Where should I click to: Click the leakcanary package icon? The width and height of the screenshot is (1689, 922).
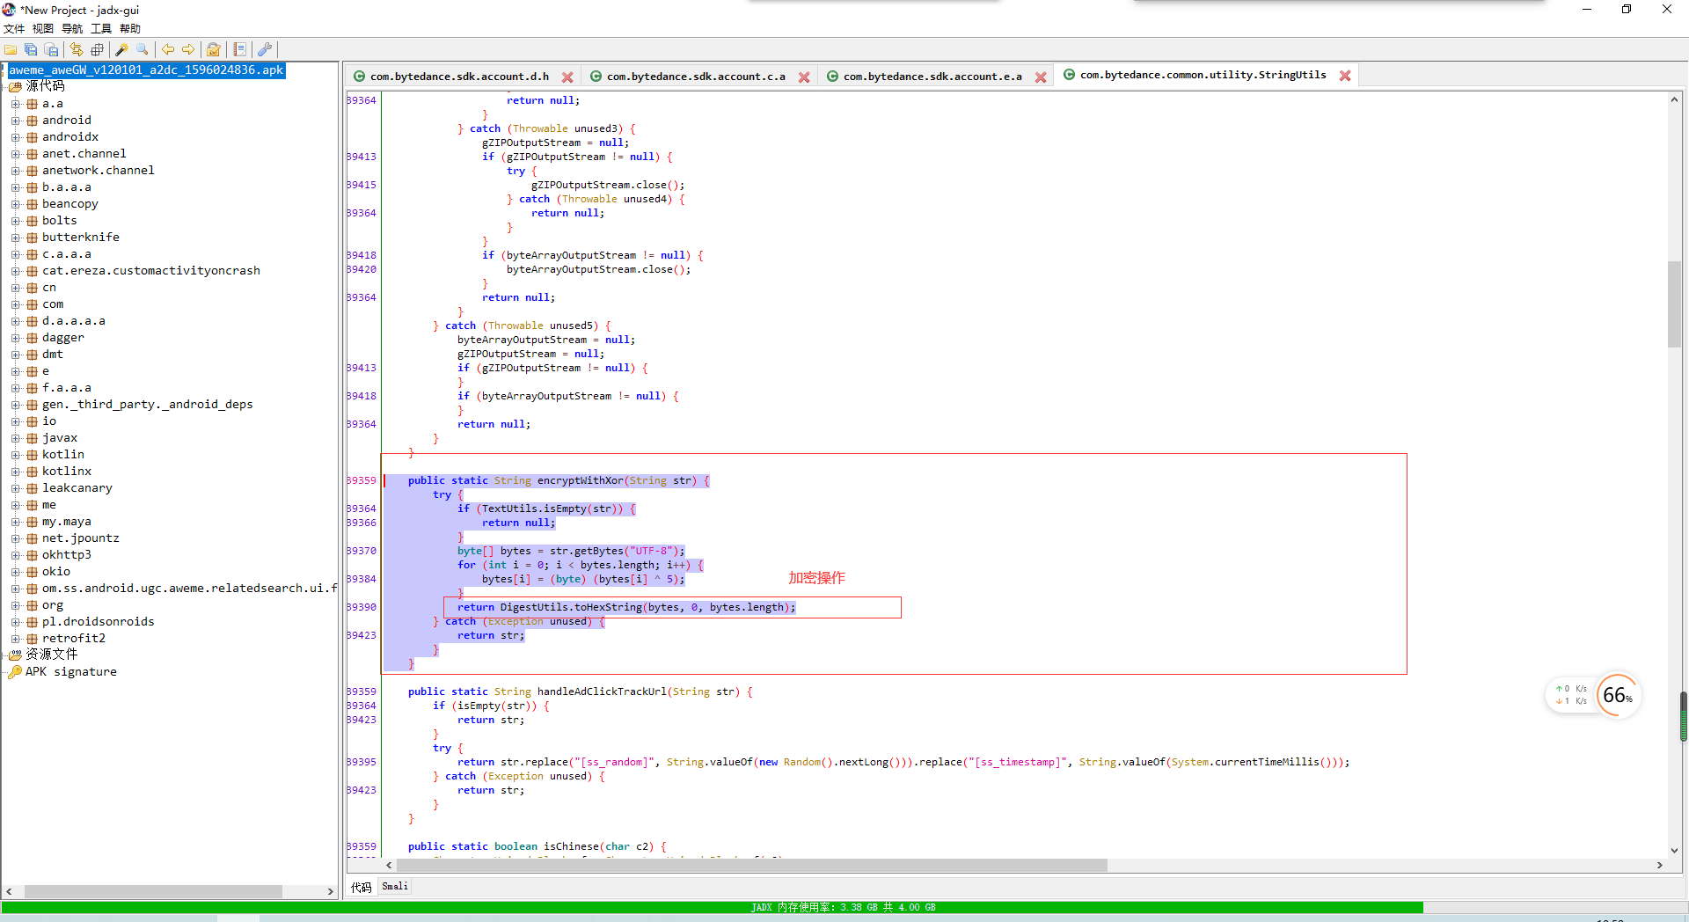[x=32, y=488]
